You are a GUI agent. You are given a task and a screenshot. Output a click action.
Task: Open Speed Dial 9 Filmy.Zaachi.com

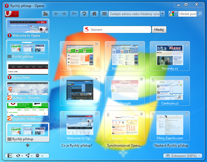pyautogui.click(x=170, y=126)
